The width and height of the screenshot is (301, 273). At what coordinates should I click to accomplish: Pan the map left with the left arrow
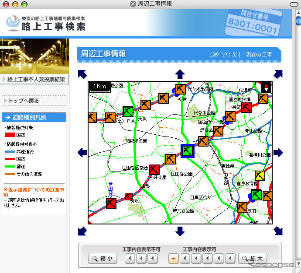click(82, 153)
